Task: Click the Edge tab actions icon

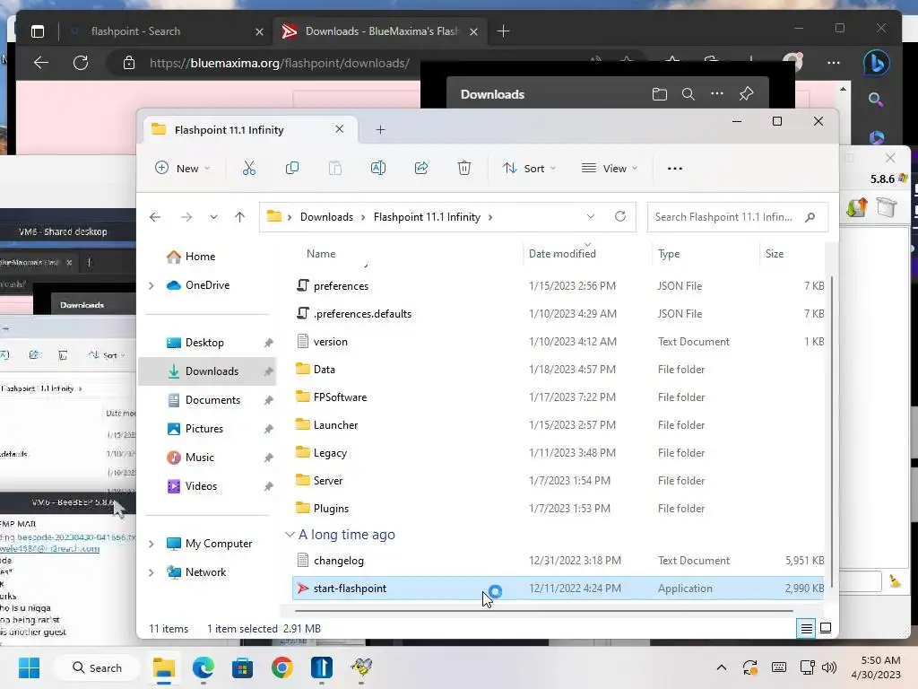Action: coord(38,31)
